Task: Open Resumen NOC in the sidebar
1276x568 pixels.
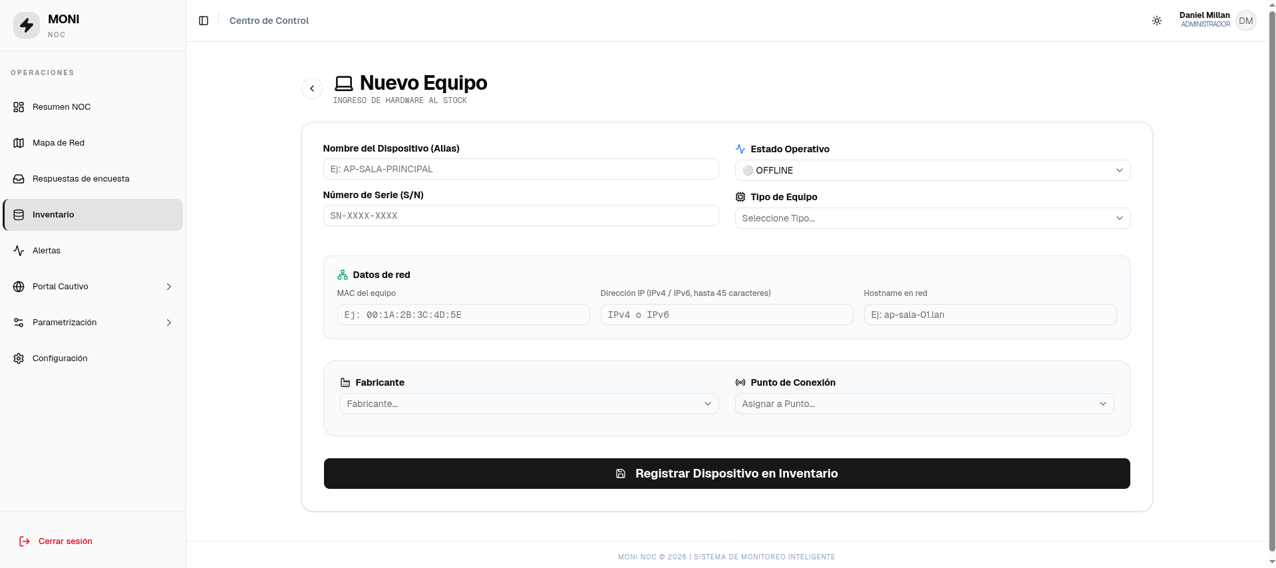Action: click(92, 107)
